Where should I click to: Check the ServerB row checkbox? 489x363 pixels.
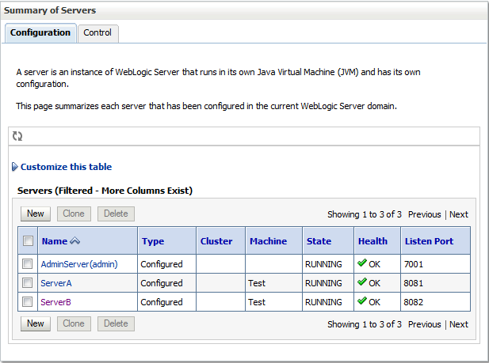click(28, 302)
